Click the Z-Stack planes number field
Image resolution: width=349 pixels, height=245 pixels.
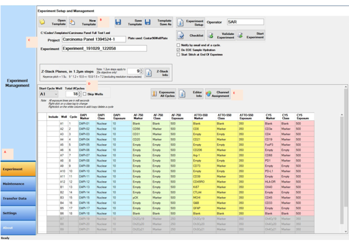point(134,71)
